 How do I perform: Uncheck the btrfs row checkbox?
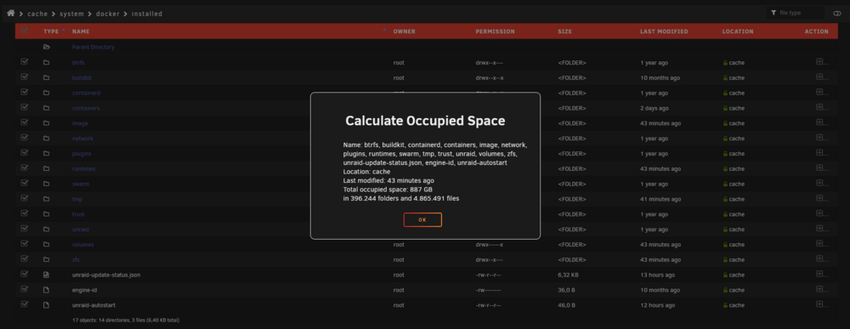(25, 62)
